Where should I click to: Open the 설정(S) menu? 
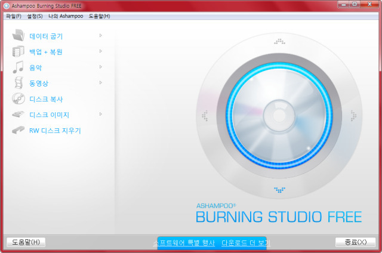point(35,16)
